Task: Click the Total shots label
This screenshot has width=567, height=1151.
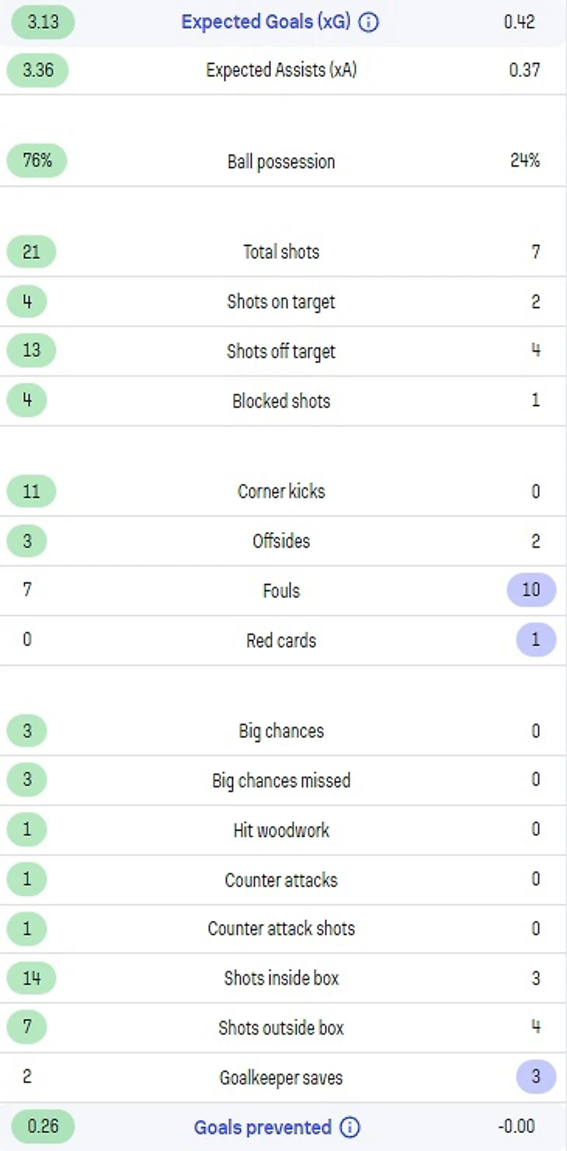Action: [281, 252]
